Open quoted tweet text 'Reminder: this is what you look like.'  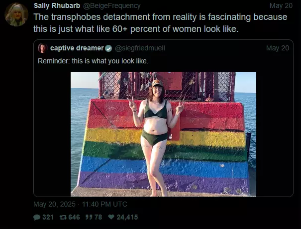point(93,61)
